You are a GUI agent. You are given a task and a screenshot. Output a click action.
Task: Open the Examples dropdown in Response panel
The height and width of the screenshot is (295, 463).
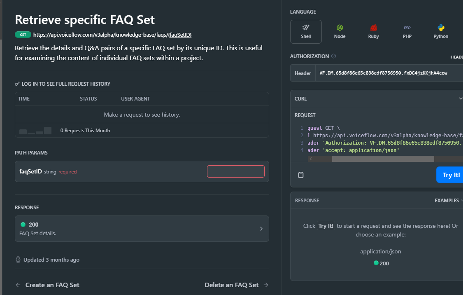point(449,200)
